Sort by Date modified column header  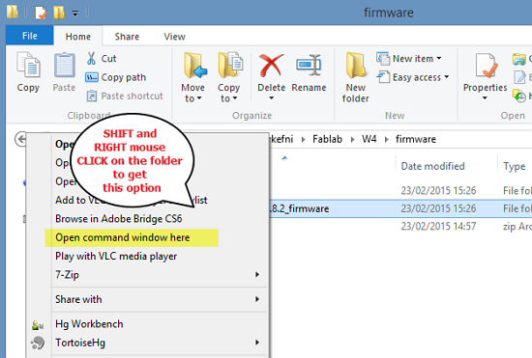tap(432, 166)
